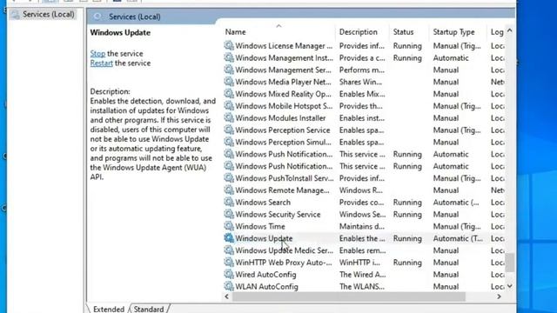Click the Windows PushToInstall service gear icon

pos(229,178)
